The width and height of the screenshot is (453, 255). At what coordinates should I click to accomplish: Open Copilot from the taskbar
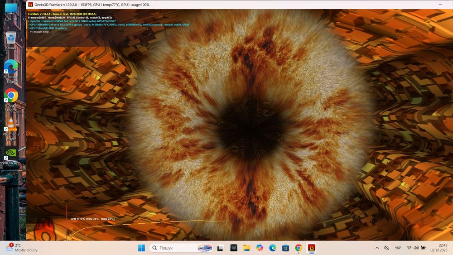tap(260, 248)
